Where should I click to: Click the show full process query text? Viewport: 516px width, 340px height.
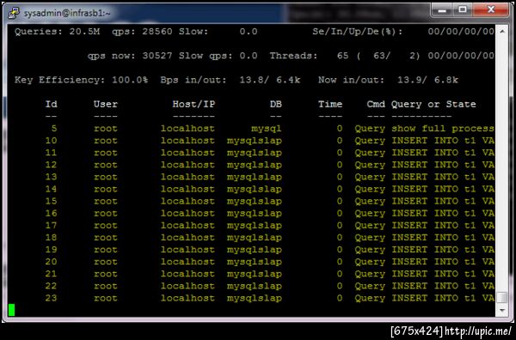[443, 129]
